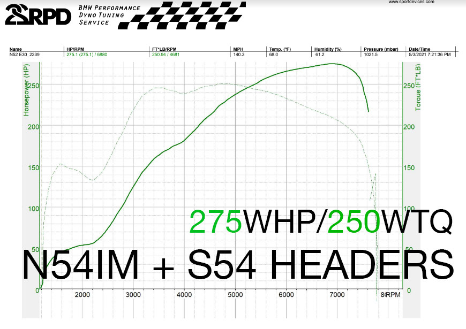This screenshot has height=329, width=466.
Task: Click the FT*LB/RPM column header
Action: click(x=164, y=49)
